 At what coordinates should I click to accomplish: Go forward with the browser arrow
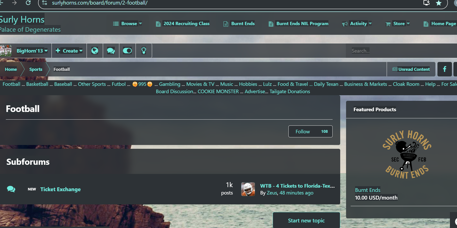14,3
